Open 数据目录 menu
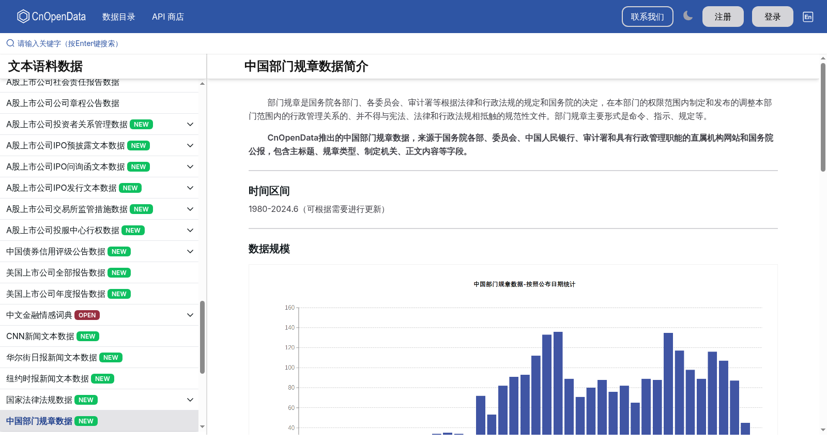 [x=118, y=17]
